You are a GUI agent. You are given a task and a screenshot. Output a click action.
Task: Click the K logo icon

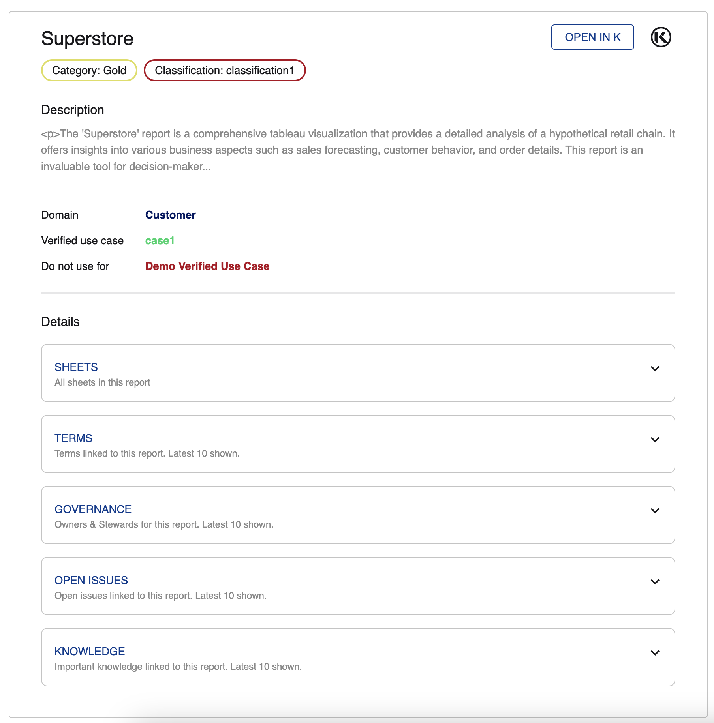click(661, 37)
